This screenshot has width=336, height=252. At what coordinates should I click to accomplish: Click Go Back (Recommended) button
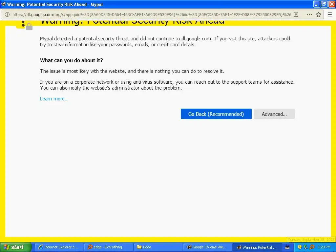(x=216, y=114)
